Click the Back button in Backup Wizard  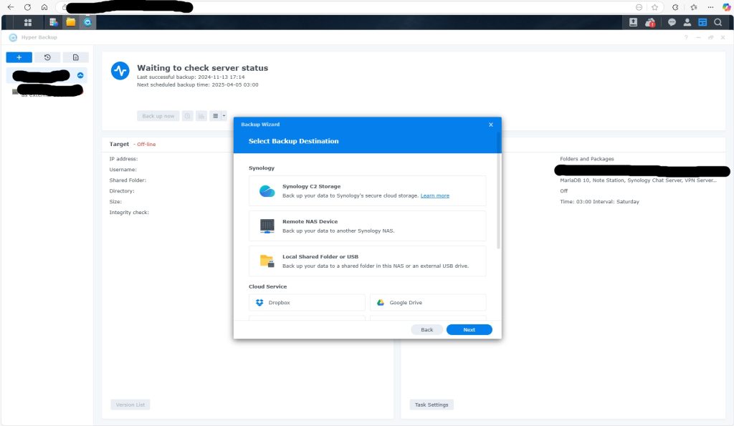(x=427, y=329)
